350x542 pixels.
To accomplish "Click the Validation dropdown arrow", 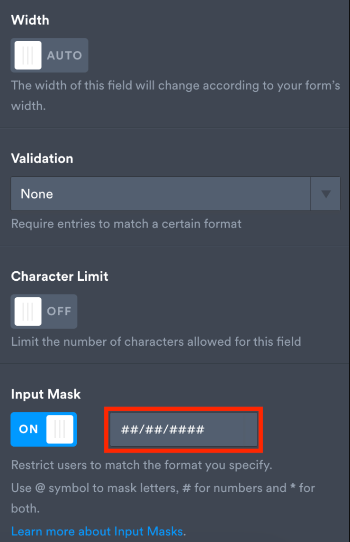I will pyautogui.click(x=325, y=193).
